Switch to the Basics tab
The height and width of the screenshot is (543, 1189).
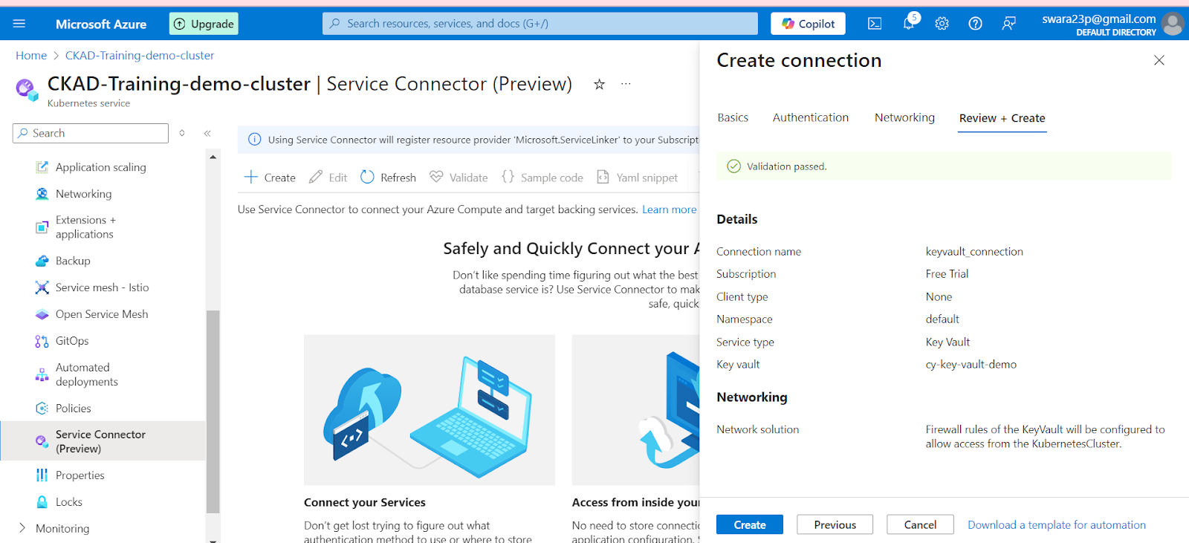tap(733, 117)
